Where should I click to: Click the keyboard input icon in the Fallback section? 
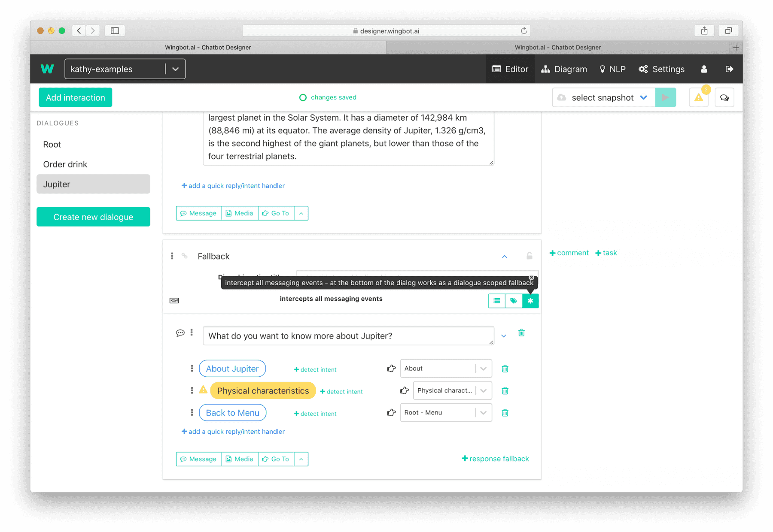[x=174, y=300]
